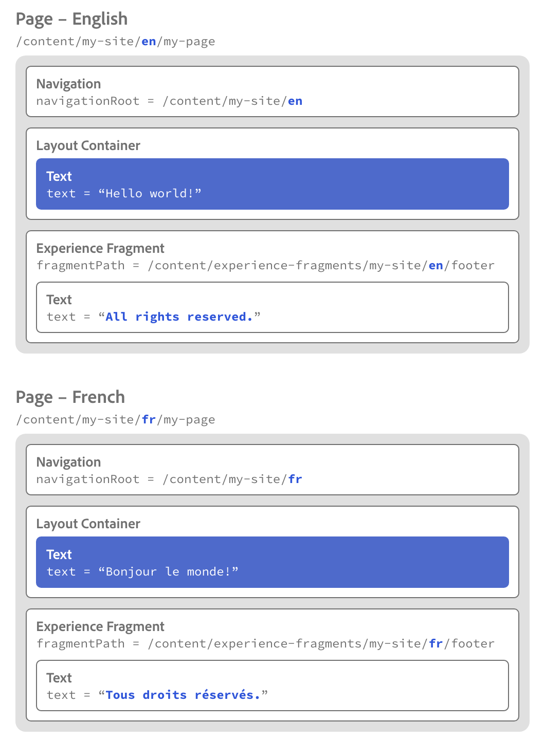Select the English page path /content/my-site/en/my-page
The image size is (544, 741).
click(116, 42)
